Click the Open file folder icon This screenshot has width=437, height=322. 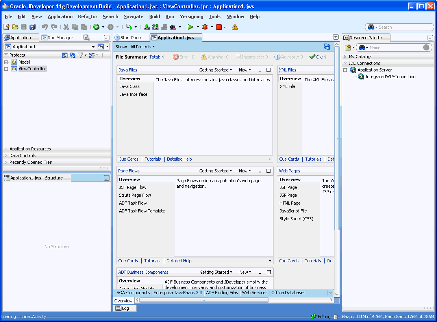click(x=15, y=27)
